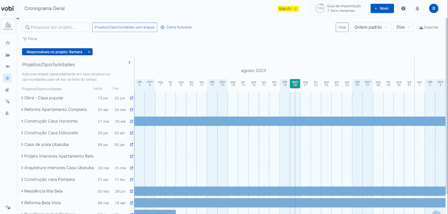Expand Construção casa Pompeia row
This screenshot has width=448, height=214.
[22, 179]
